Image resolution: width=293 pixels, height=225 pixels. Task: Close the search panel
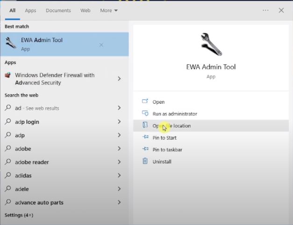click(281, 10)
